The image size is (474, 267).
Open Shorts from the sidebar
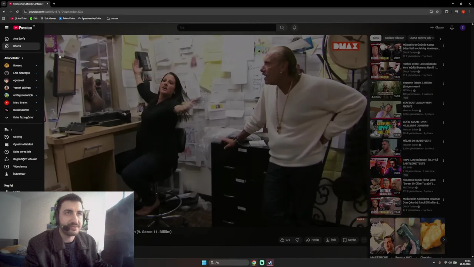[21, 46]
